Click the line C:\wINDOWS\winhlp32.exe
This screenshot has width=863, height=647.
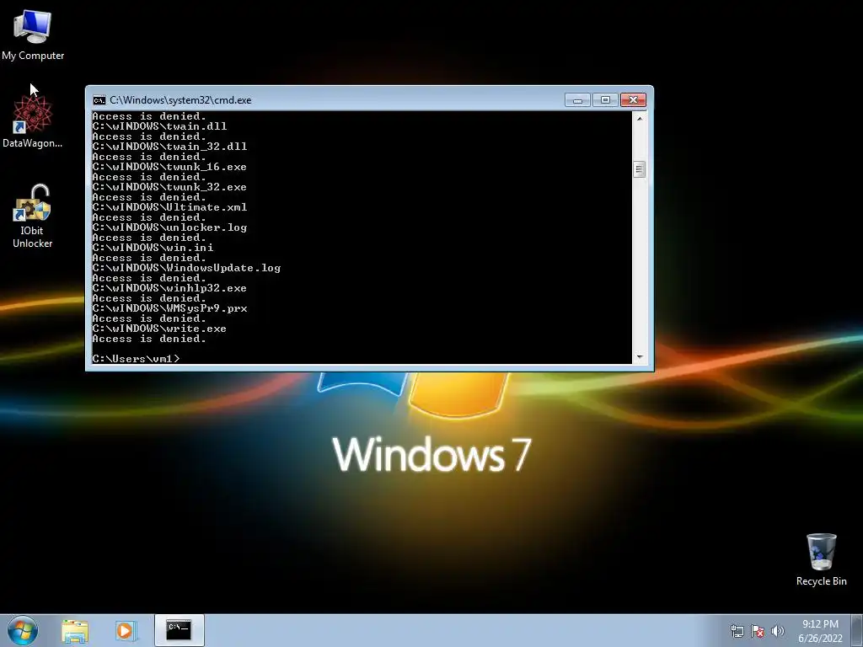169,288
